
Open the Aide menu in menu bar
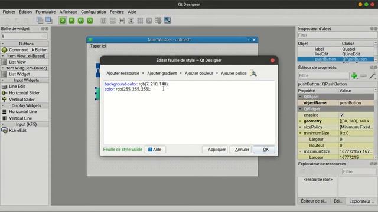click(132, 12)
